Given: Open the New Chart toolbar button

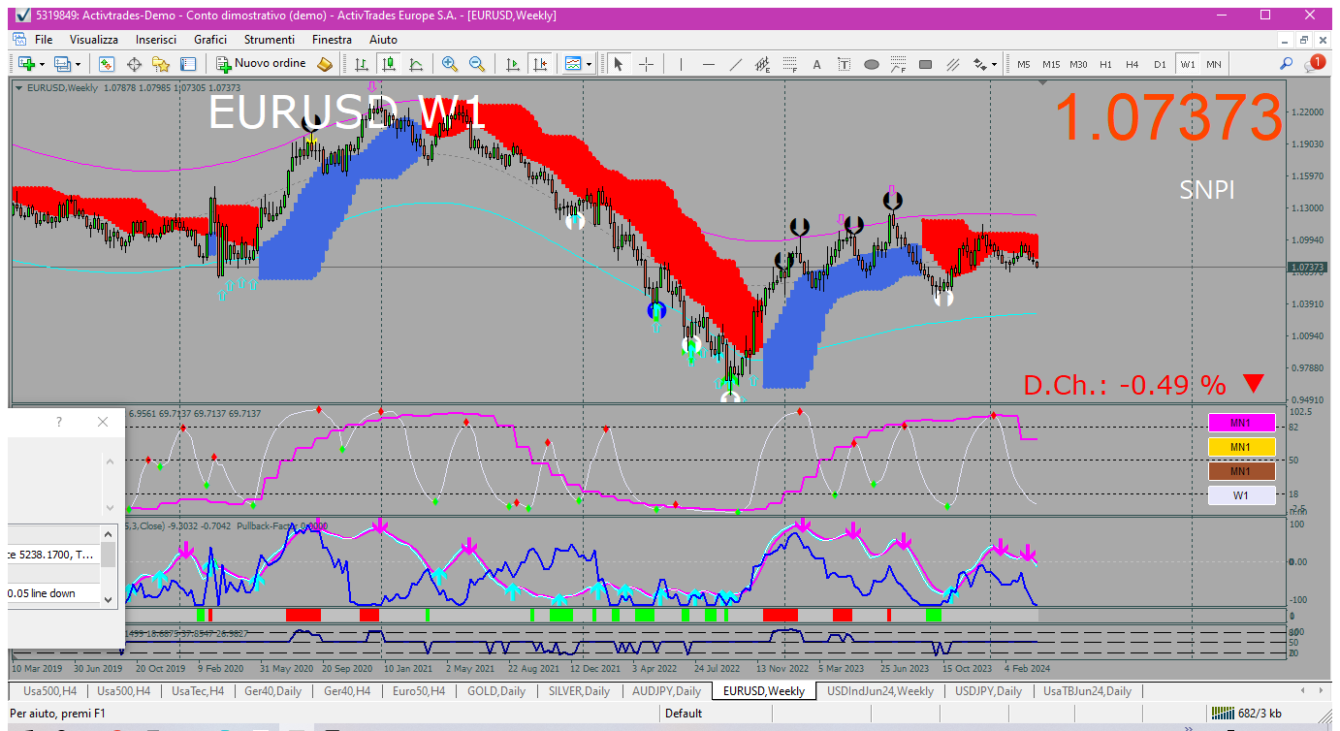Looking at the screenshot, I should [25, 64].
